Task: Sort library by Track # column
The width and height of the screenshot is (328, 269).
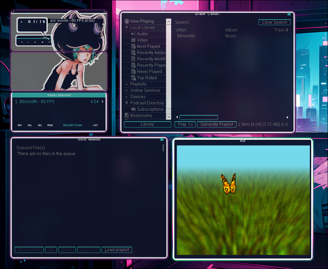Action: point(281,30)
